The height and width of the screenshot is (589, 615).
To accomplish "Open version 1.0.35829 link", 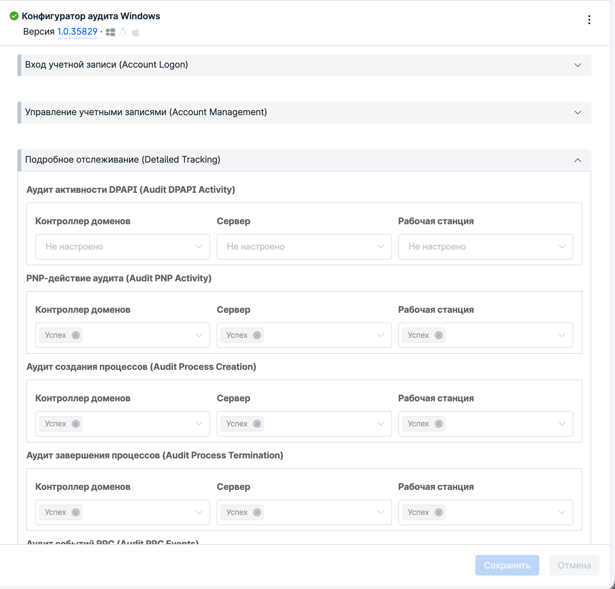I will (x=77, y=32).
